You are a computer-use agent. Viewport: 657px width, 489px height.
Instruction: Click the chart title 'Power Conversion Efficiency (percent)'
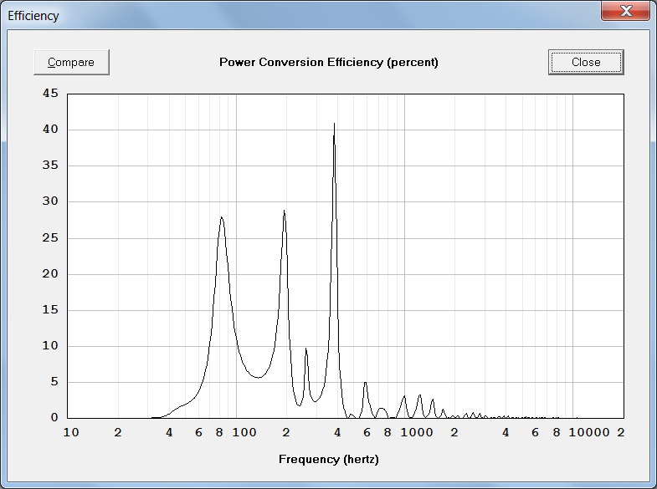pos(329,63)
